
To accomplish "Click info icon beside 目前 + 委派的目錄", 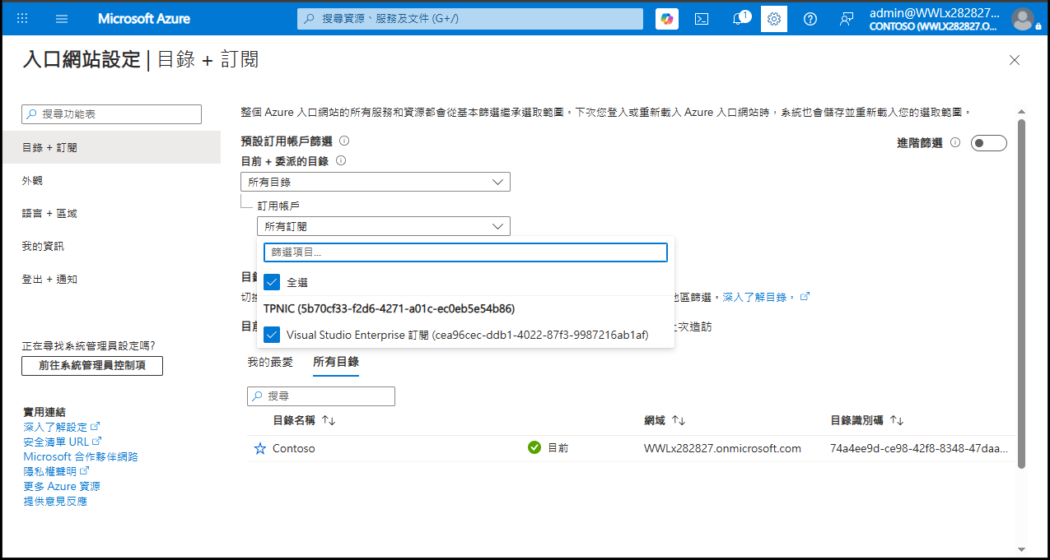I will (x=340, y=161).
